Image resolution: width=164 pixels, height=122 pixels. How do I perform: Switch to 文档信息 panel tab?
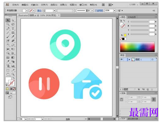click(132, 17)
